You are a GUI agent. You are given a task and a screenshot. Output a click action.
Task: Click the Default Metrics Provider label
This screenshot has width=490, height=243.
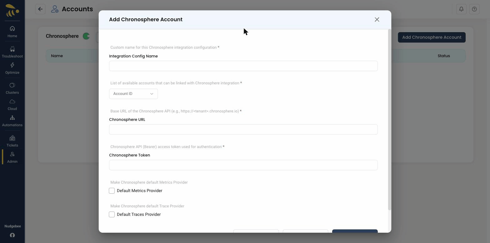(139, 191)
